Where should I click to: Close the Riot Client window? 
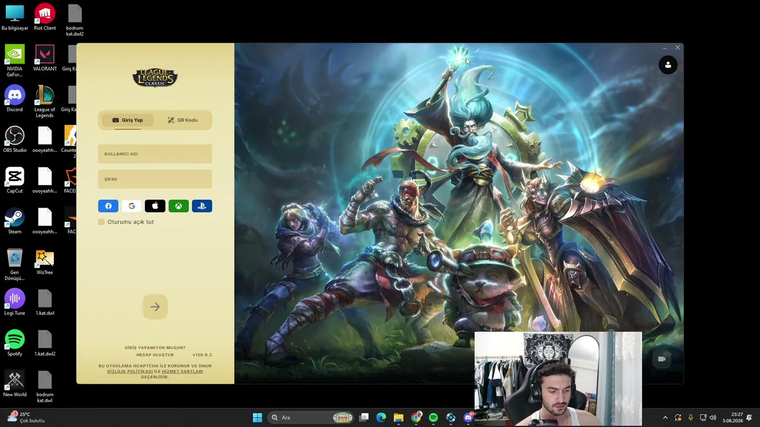[x=677, y=47]
